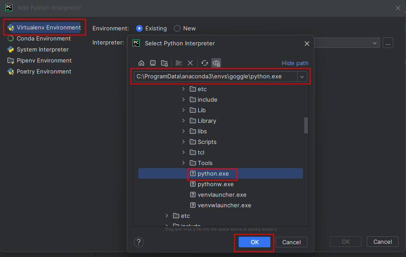Image resolution: width=406 pixels, height=257 pixels.
Task: Click the Conda Environment circle icon
Action: coord(11,39)
